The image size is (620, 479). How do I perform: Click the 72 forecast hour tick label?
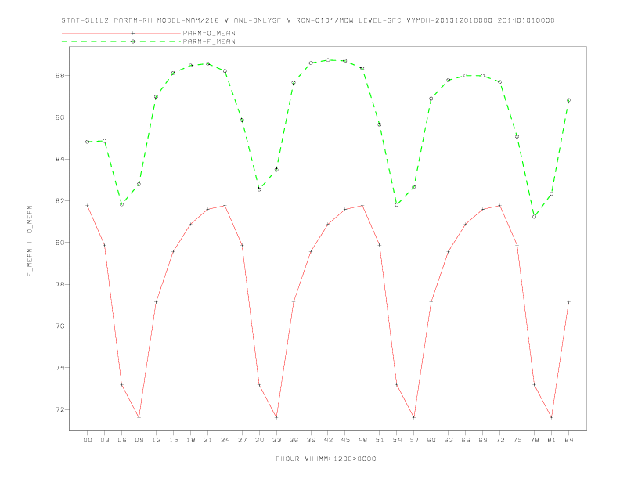coord(499,440)
